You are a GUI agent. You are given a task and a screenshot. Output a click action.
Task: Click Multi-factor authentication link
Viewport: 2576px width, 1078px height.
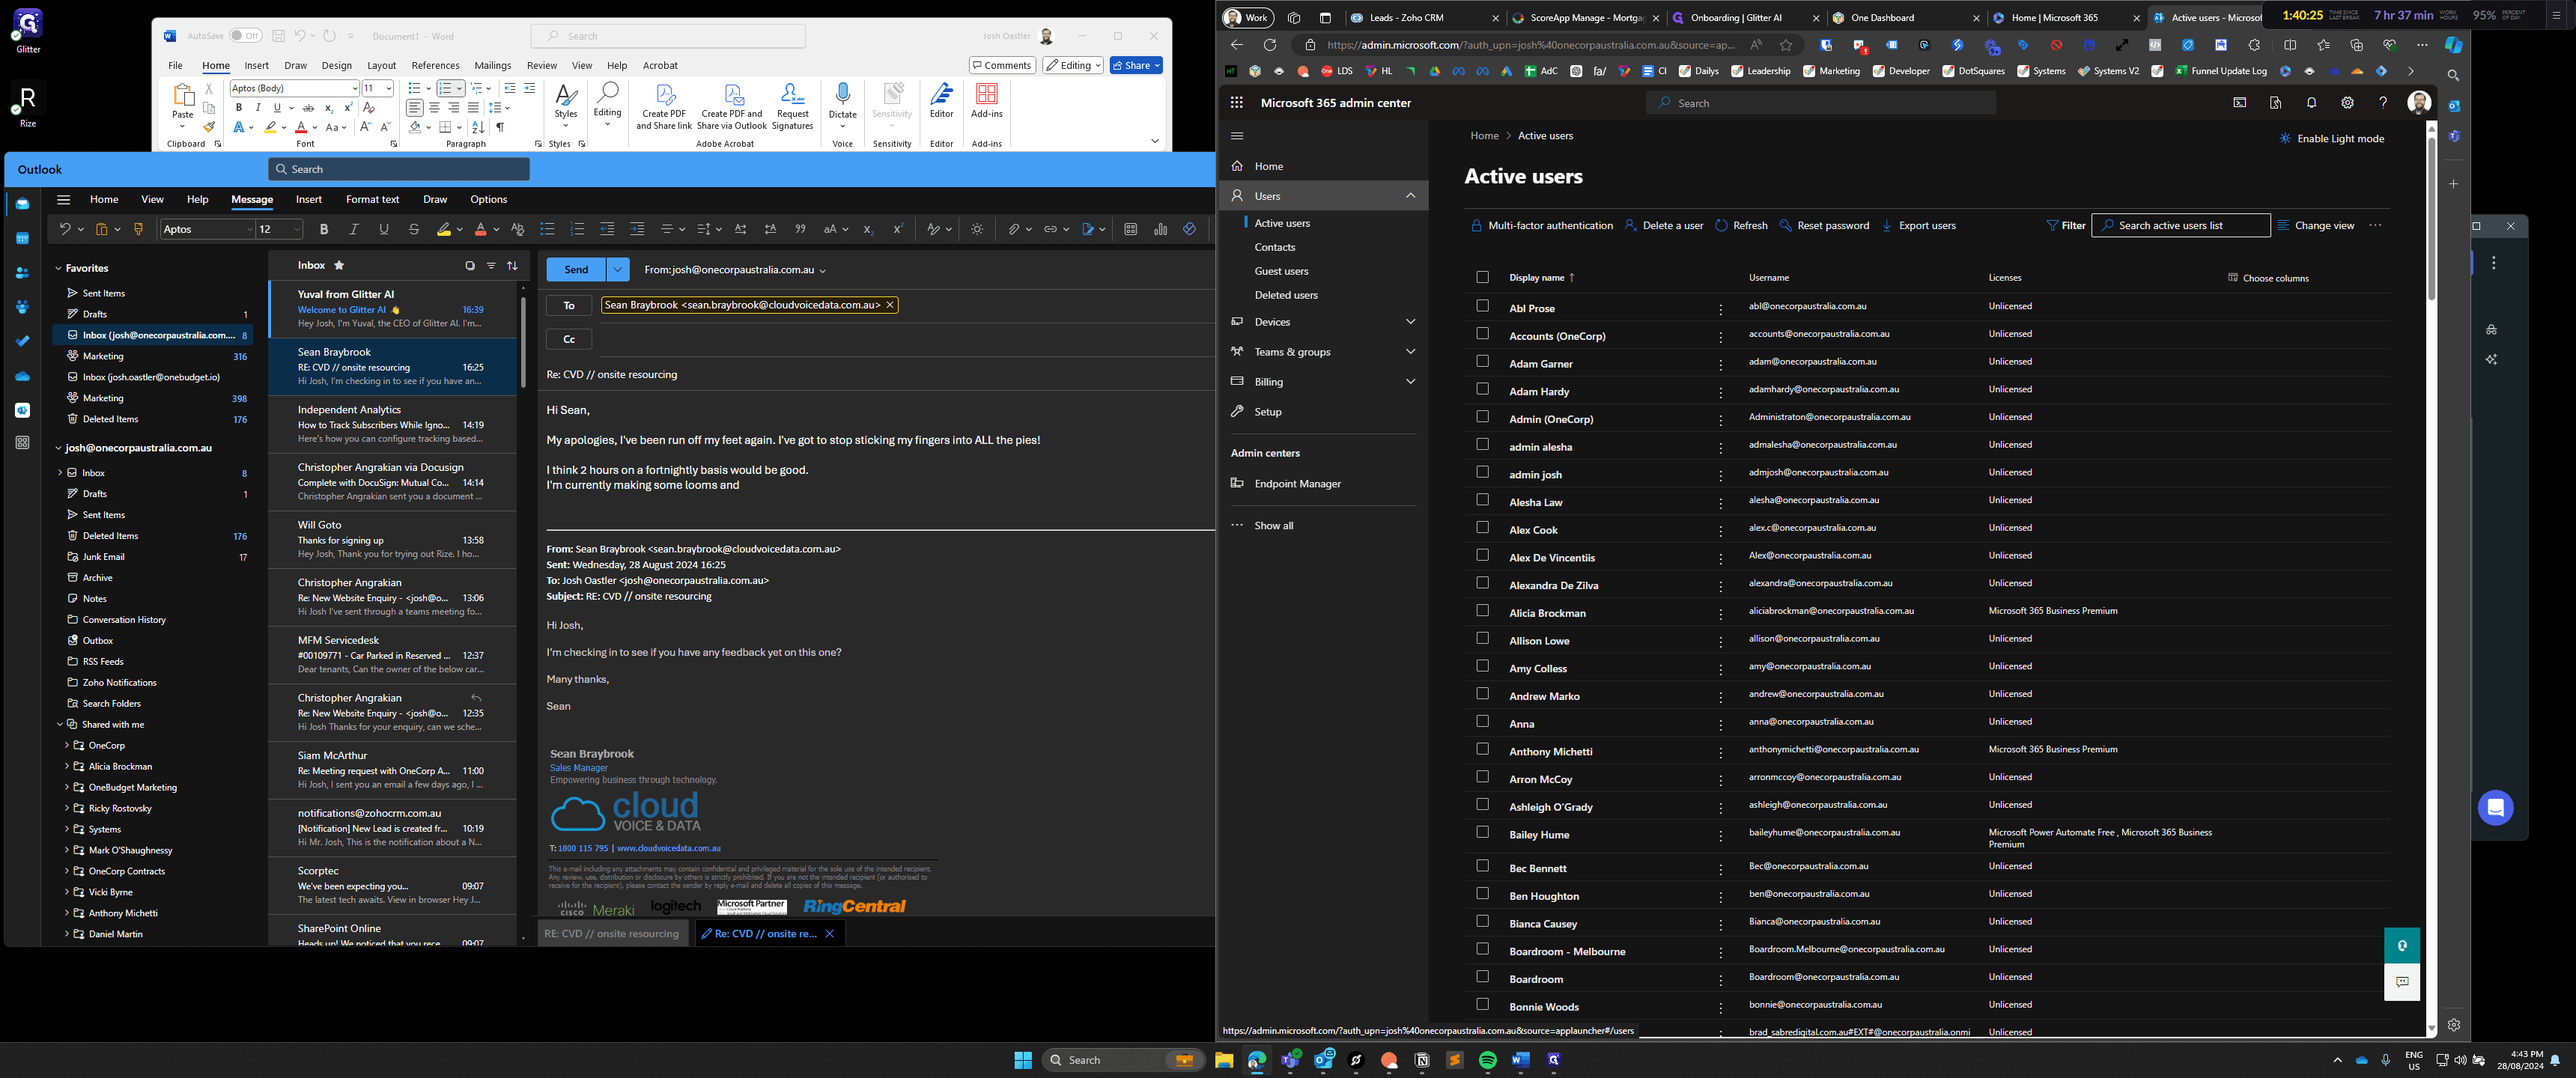(x=1541, y=226)
